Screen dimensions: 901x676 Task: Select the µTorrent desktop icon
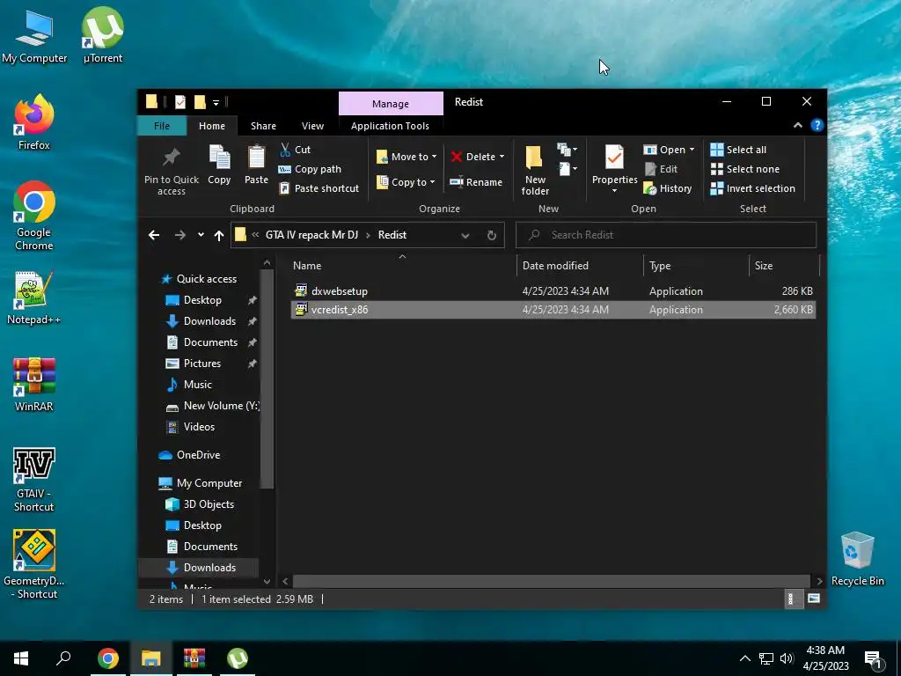[x=103, y=35]
